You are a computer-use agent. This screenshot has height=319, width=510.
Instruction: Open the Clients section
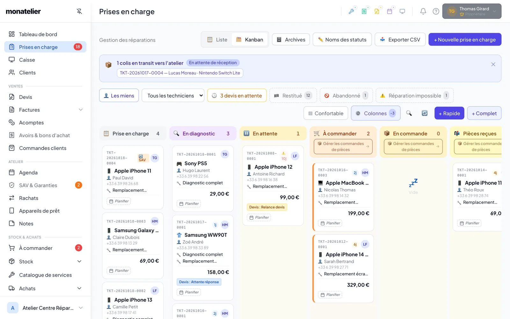coord(45,72)
